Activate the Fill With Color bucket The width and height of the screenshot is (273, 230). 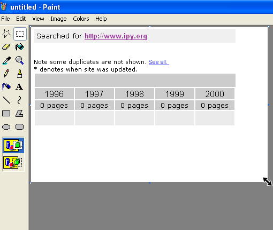[x=20, y=47]
